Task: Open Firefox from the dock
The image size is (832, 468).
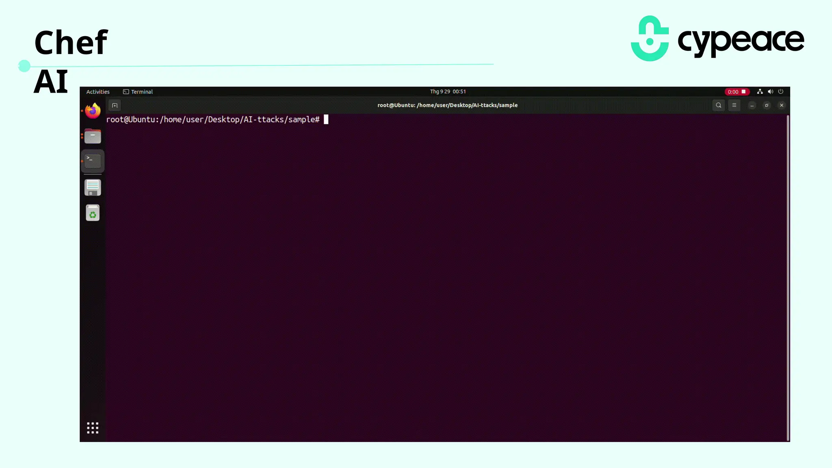Action: 93,110
